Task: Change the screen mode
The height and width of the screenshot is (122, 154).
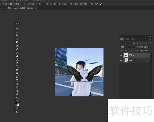Action: 17,112
